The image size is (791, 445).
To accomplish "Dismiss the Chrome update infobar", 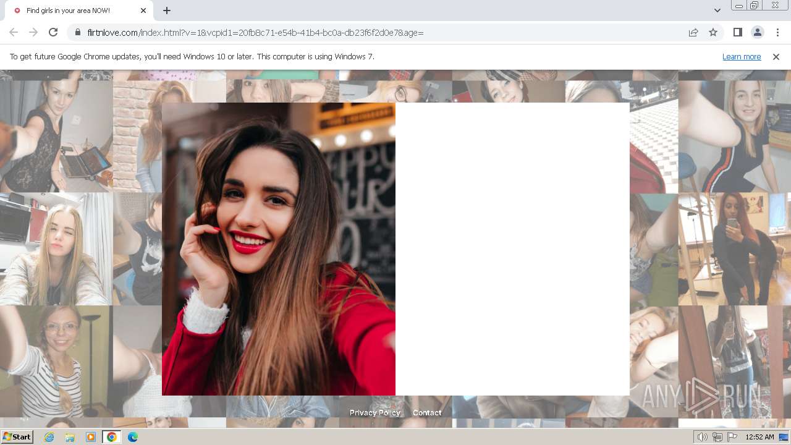I will (776, 57).
